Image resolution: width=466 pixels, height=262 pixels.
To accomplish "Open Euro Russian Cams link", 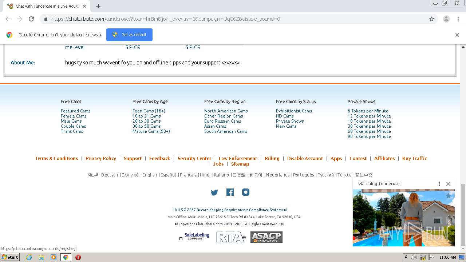I will [x=222, y=121].
